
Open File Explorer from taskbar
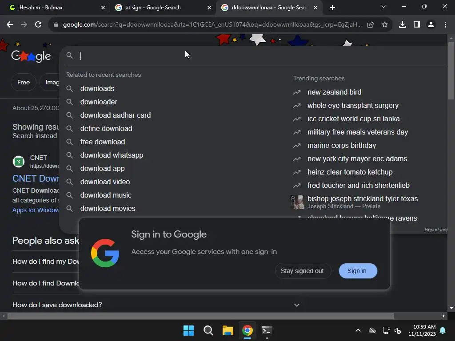[x=228, y=330]
